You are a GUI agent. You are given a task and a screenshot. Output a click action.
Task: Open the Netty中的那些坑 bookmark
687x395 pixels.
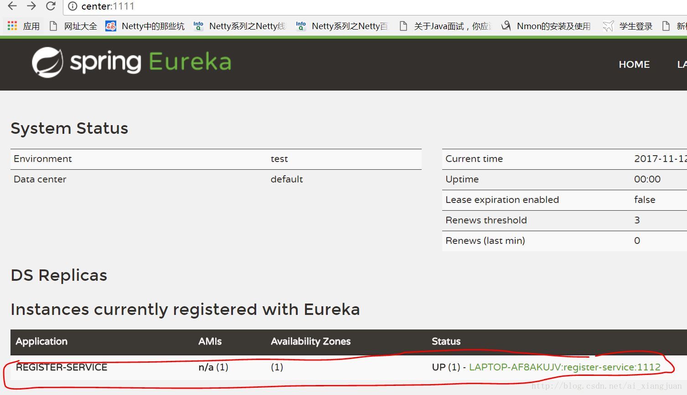tap(145, 26)
